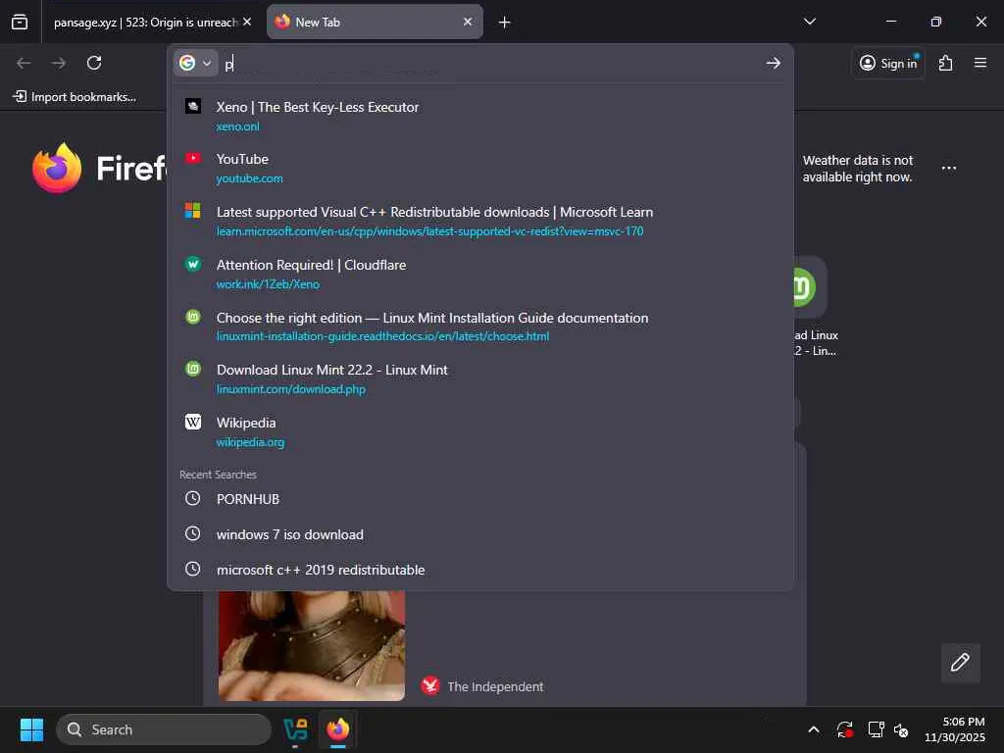This screenshot has height=753, width=1004.
Task: Expand the list all tabs chevron
Action: 809,22
